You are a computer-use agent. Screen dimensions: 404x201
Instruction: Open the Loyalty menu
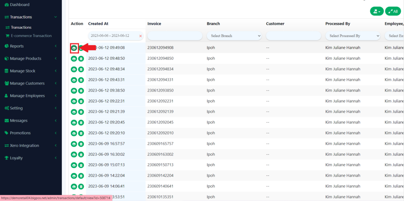point(16,158)
